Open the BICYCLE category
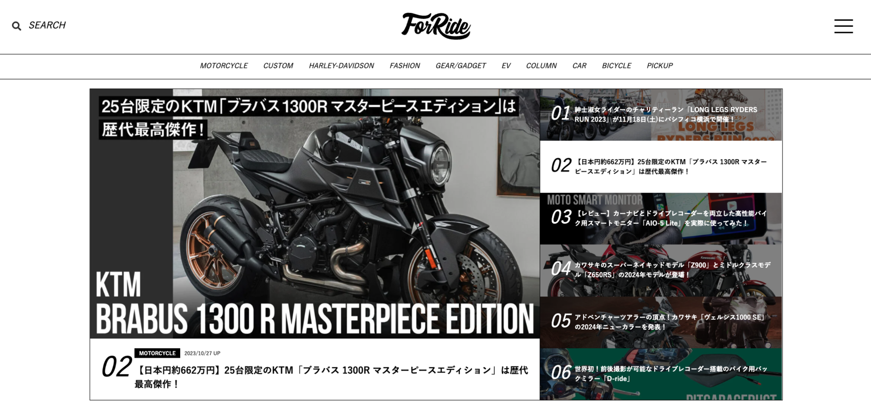 pyautogui.click(x=617, y=66)
